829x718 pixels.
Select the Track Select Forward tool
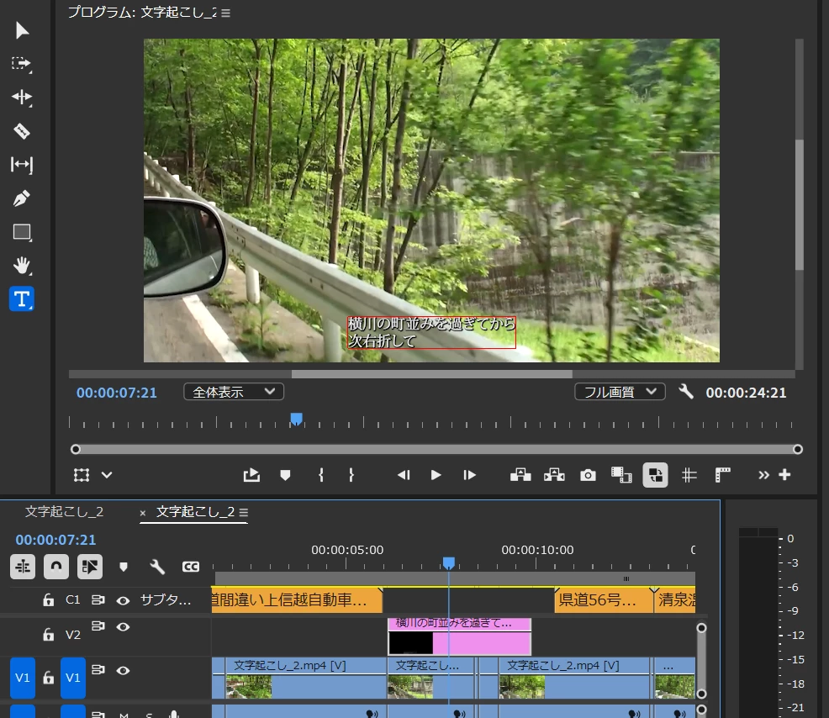coord(22,64)
